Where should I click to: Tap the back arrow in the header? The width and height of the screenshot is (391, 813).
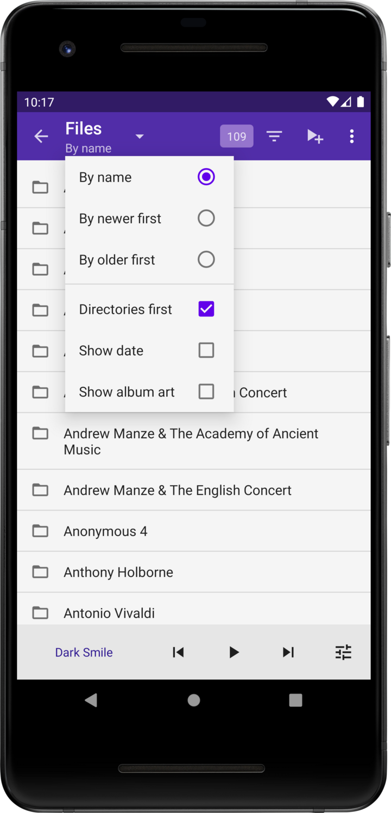click(x=41, y=136)
